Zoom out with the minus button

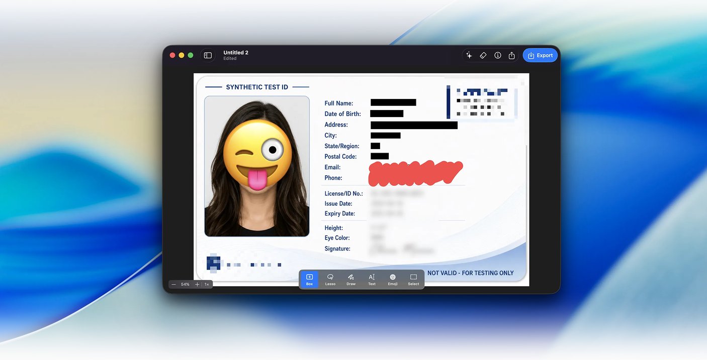tap(174, 284)
